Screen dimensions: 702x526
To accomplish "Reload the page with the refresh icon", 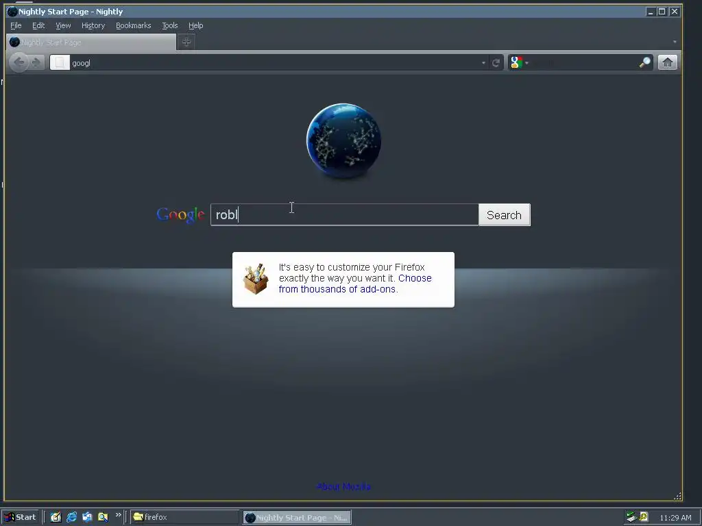I will click(496, 63).
